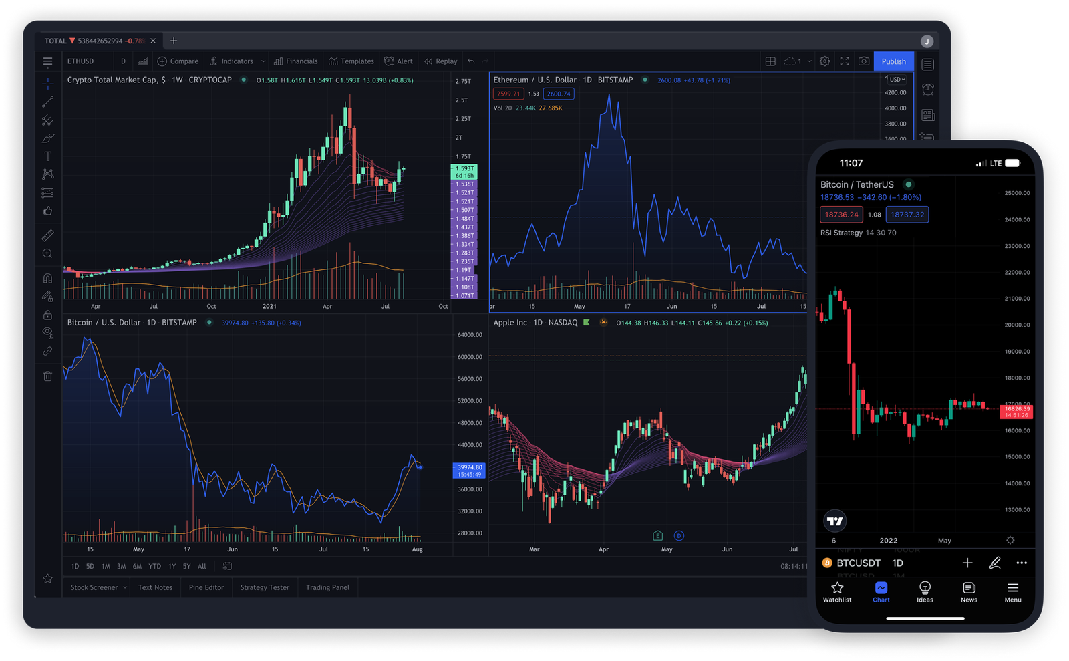The width and height of the screenshot is (1069, 661).
Task: Open chart settings gear icon
Action: 825,61
